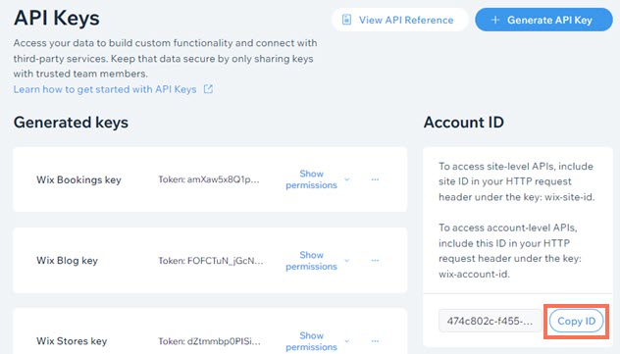This screenshot has height=354, width=620.
Task: Expand chevron next to Wix Bookings permissions
Action: click(346, 179)
